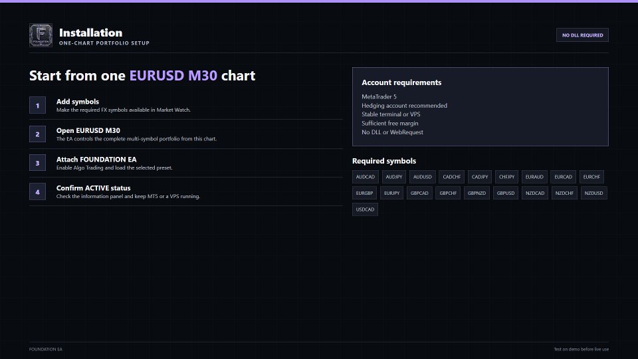Image resolution: width=638 pixels, height=359 pixels.
Task: Click Attach FOUNDATION EA step heading
Action: pyautogui.click(x=96, y=160)
